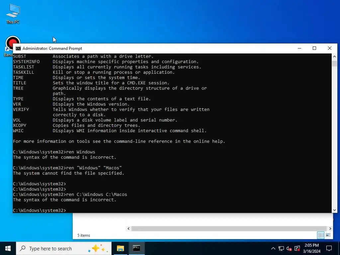The height and width of the screenshot is (255, 340).
Task: Click the text ren C:\Windows C:\Macos
Action: pos(97,194)
